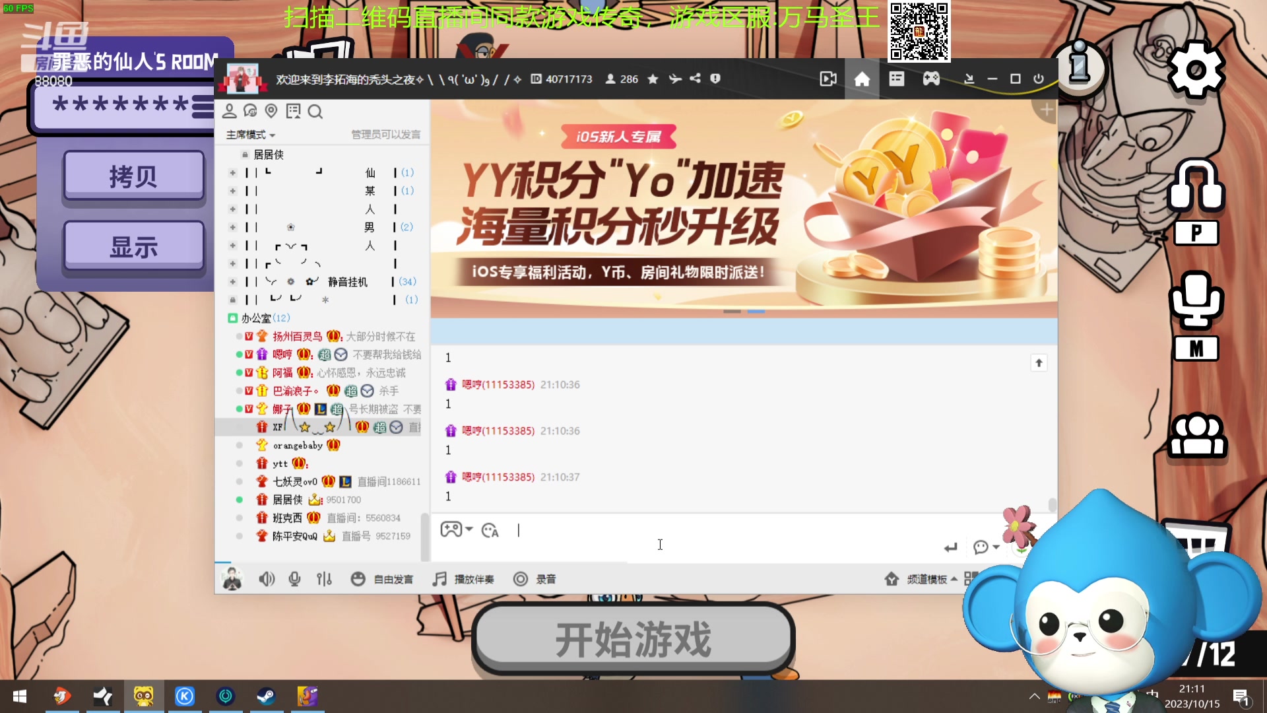Mute the speaker icon in bottom toolbar
This screenshot has height=713, width=1267.
click(x=267, y=579)
